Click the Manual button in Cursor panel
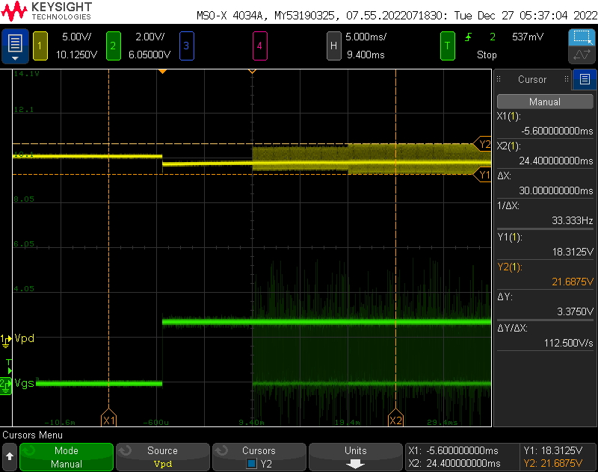The image size is (598, 472). (544, 102)
